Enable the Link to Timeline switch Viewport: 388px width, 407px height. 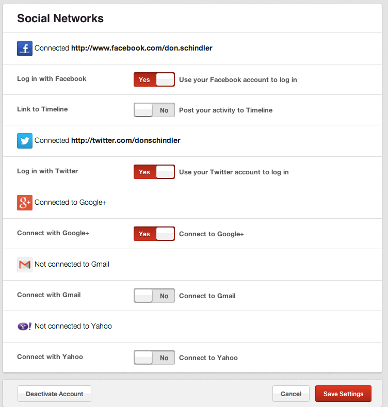[x=154, y=110]
